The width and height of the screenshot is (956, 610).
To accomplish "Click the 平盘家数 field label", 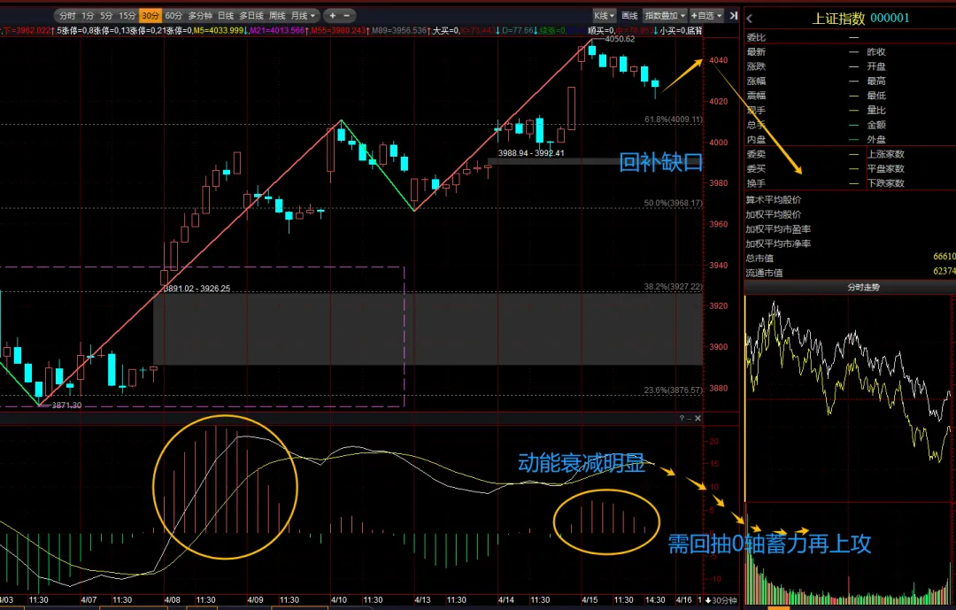I will coord(886,169).
